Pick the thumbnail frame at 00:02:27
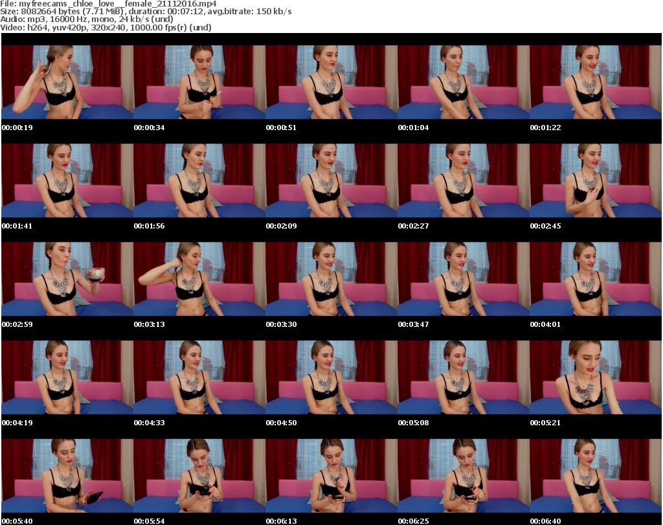Image resolution: width=663 pixels, height=525 pixels. (464, 181)
